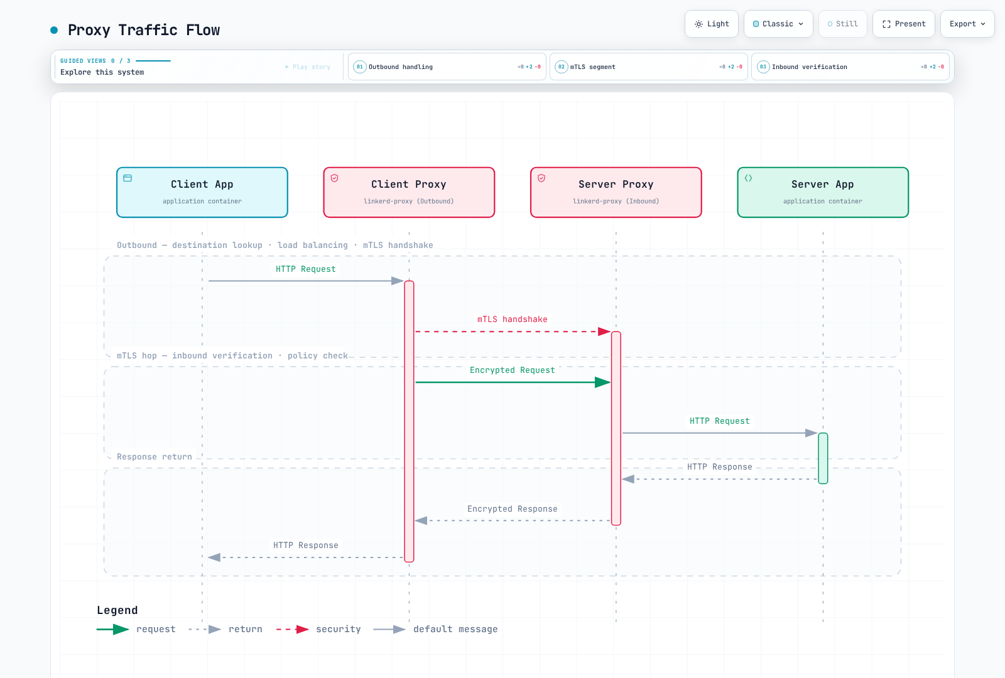This screenshot has width=1005, height=678.
Task: Toggle the Still animation button
Action: click(x=842, y=24)
